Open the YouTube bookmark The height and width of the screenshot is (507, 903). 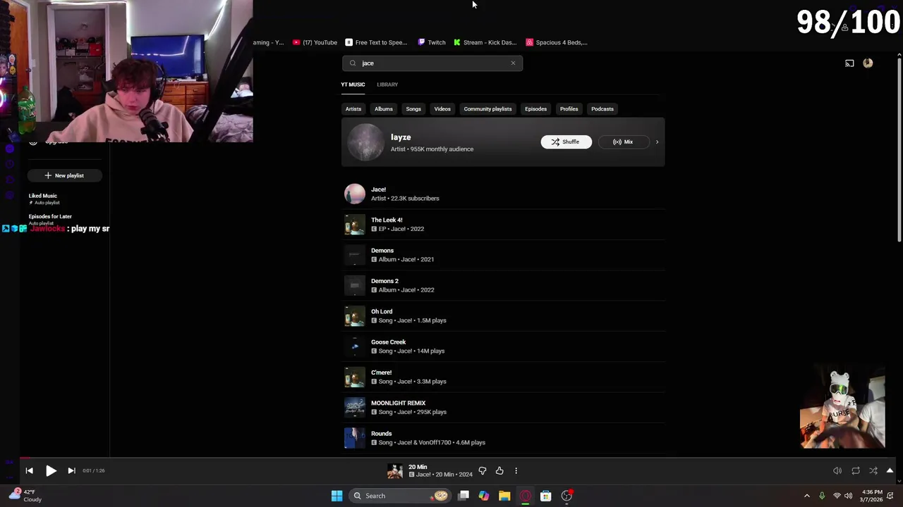coord(315,42)
